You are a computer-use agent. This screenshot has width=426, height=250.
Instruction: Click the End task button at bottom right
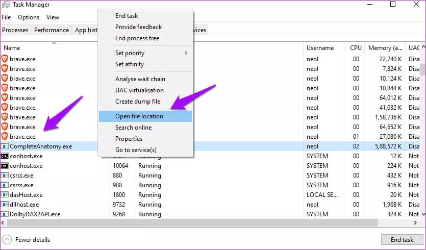(402, 239)
